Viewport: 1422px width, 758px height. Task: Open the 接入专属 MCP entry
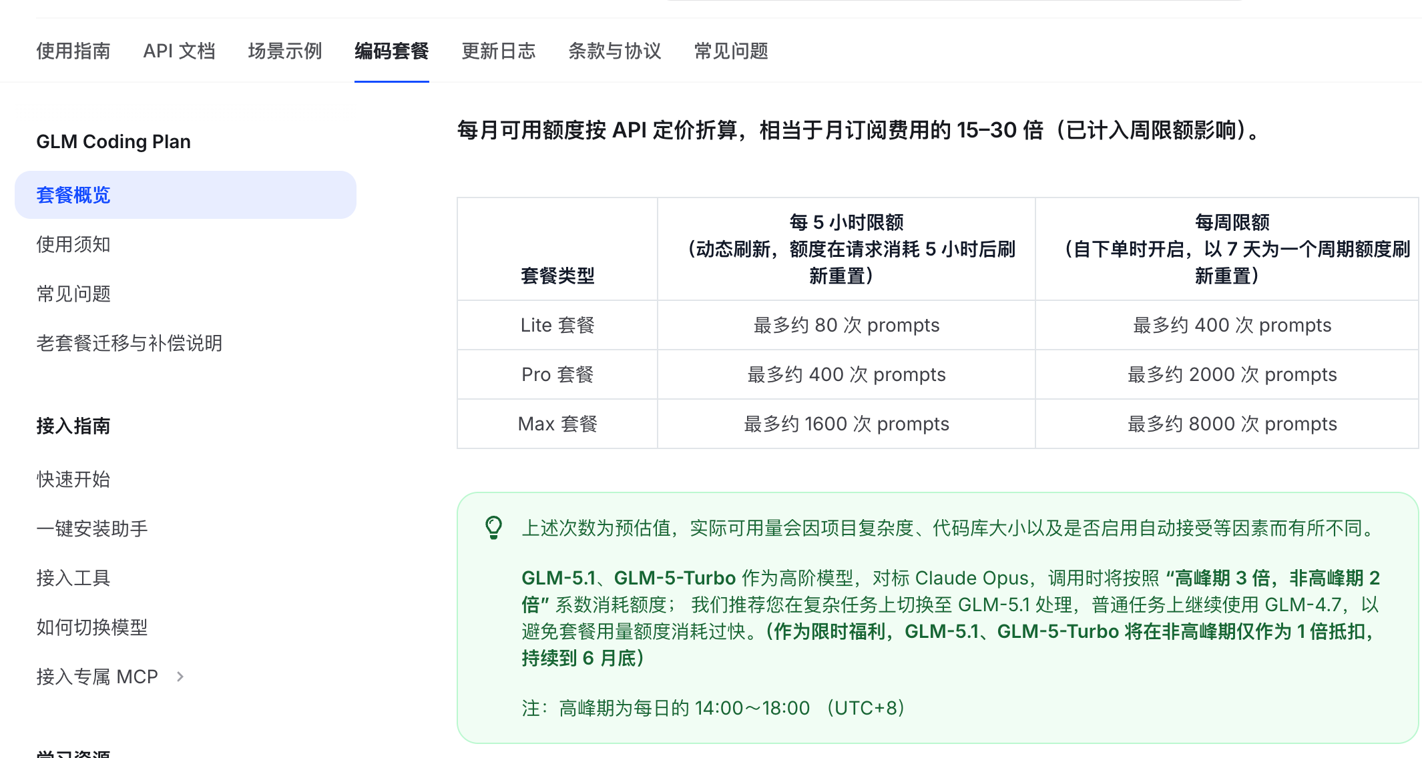(97, 677)
